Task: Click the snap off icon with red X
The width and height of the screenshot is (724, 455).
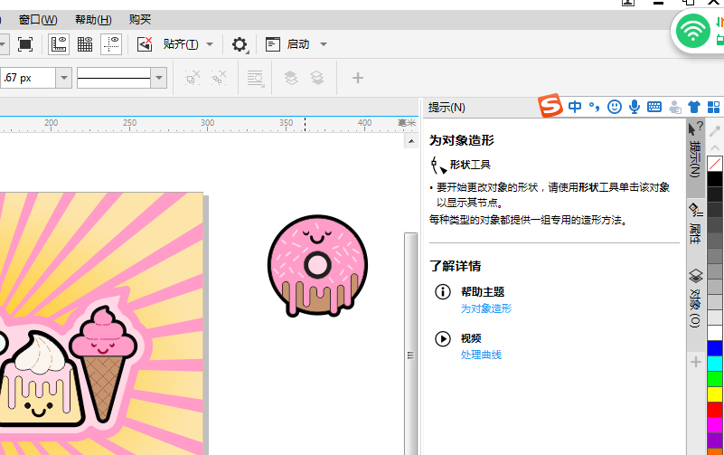Action: tap(145, 43)
